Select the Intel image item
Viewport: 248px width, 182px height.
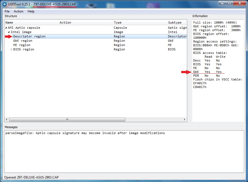point(21,32)
